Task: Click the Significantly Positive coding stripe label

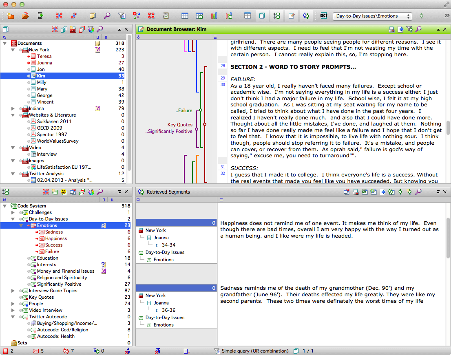Action: click(169, 131)
